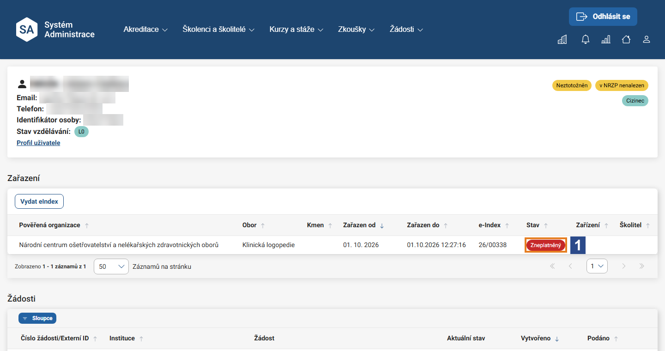Go to the first page double-arrow icon
The width and height of the screenshot is (665, 351).
click(x=552, y=266)
